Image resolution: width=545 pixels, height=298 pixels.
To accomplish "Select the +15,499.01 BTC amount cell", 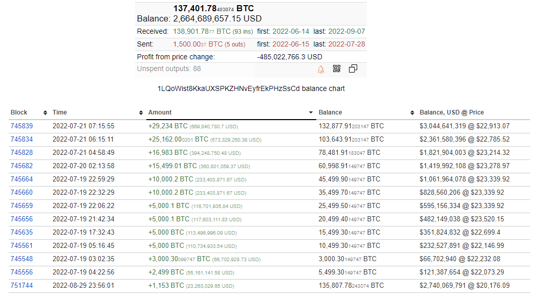I will [199, 166].
